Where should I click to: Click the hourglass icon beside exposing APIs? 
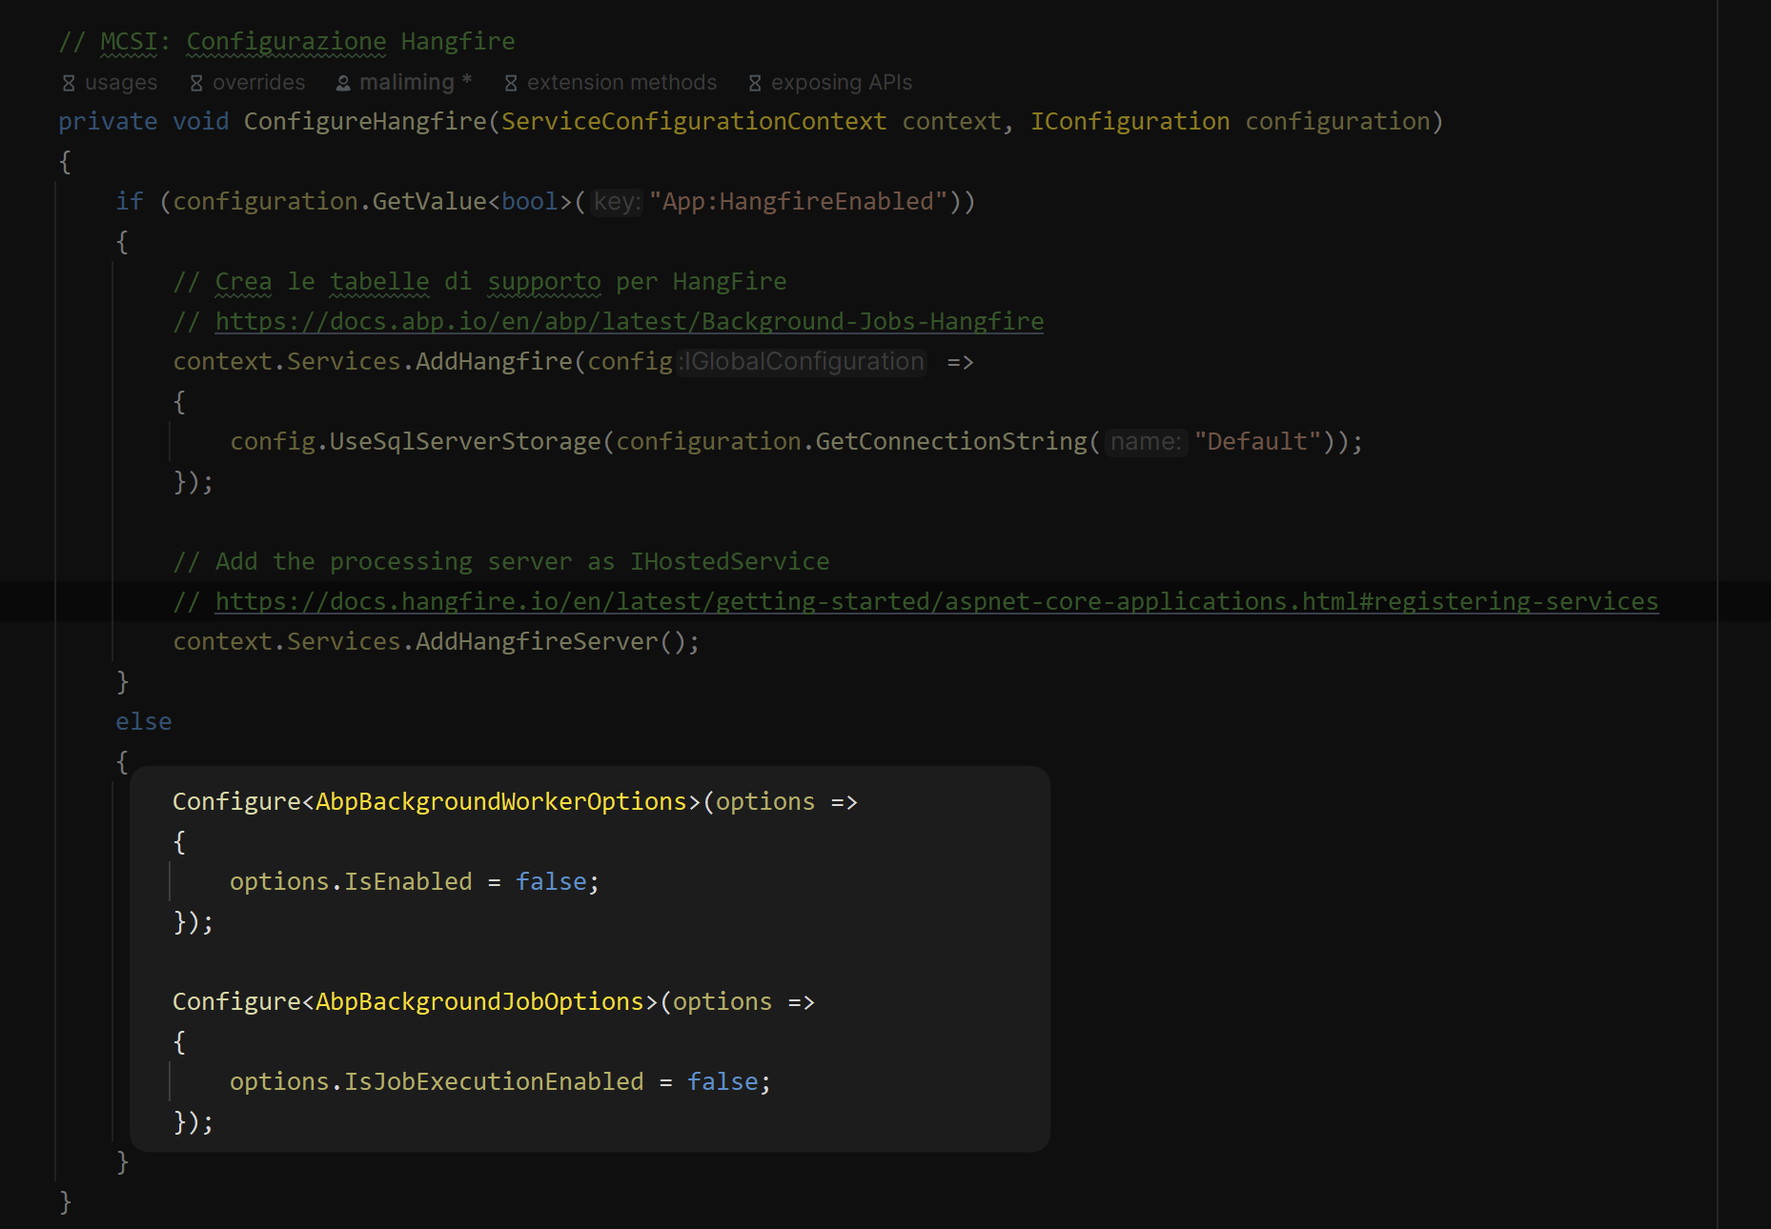click(x=755, y=84)
